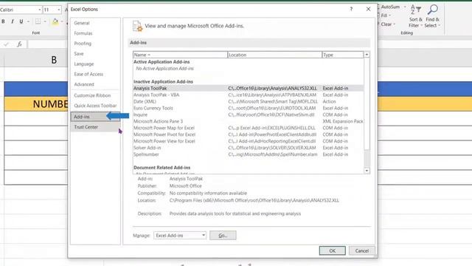Viewport: 472px width, 266px height.
Task: Select the Save options category
Action: click(95, 54)
